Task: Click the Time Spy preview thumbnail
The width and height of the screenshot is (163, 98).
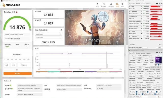Action: pos(94,27)
